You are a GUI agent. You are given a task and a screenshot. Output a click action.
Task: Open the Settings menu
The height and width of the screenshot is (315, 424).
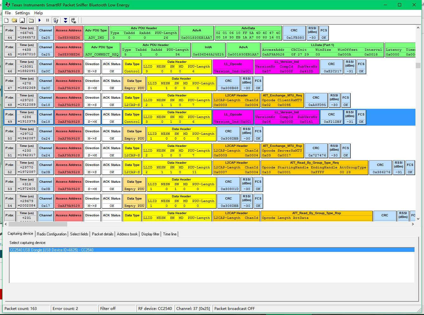pos(23,13)
